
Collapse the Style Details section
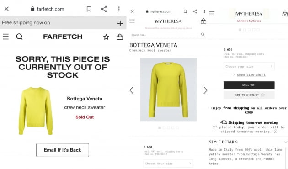coord(285,142)
